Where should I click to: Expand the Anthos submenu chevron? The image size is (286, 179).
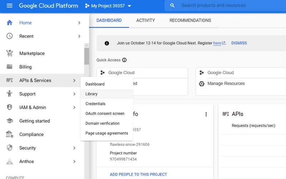(74, 161)
